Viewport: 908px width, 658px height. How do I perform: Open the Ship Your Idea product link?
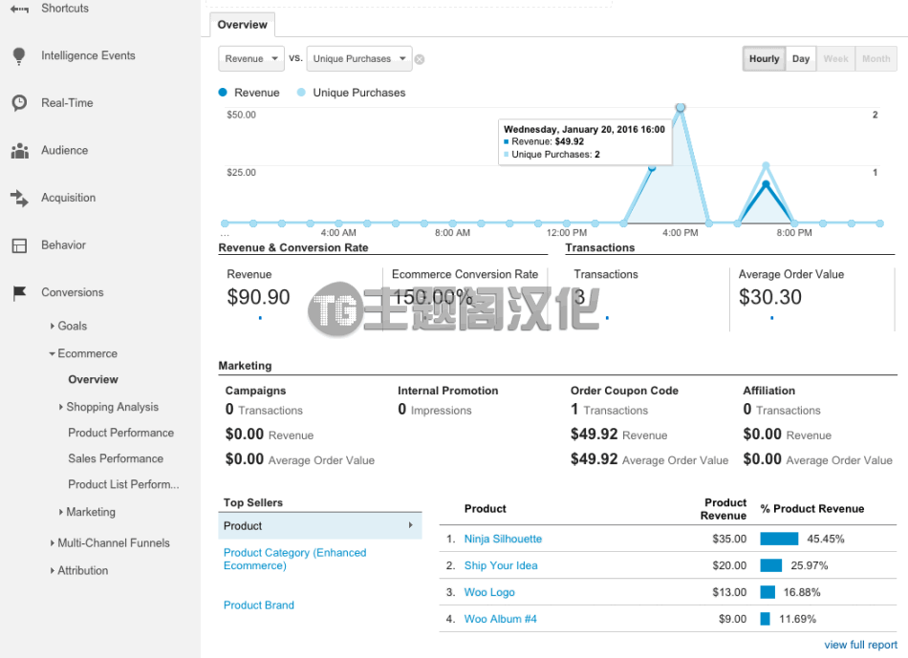(x=500, y=566)
